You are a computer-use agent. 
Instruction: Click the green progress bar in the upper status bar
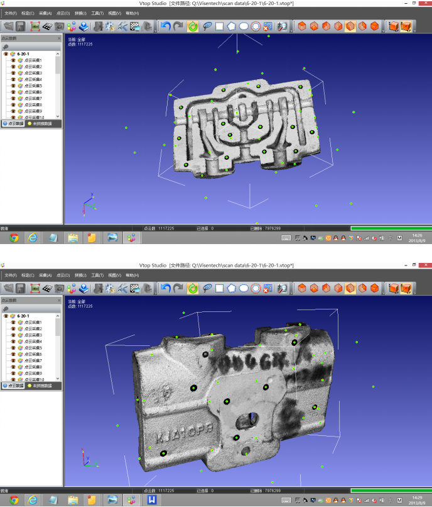tap(390, 228)
